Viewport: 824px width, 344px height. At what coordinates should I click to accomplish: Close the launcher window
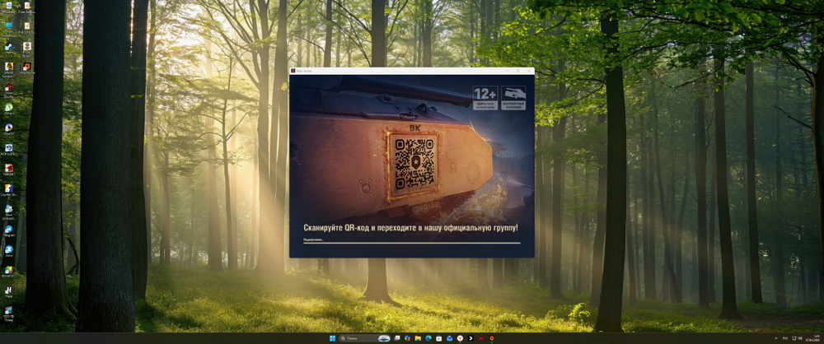pos(528,71)
